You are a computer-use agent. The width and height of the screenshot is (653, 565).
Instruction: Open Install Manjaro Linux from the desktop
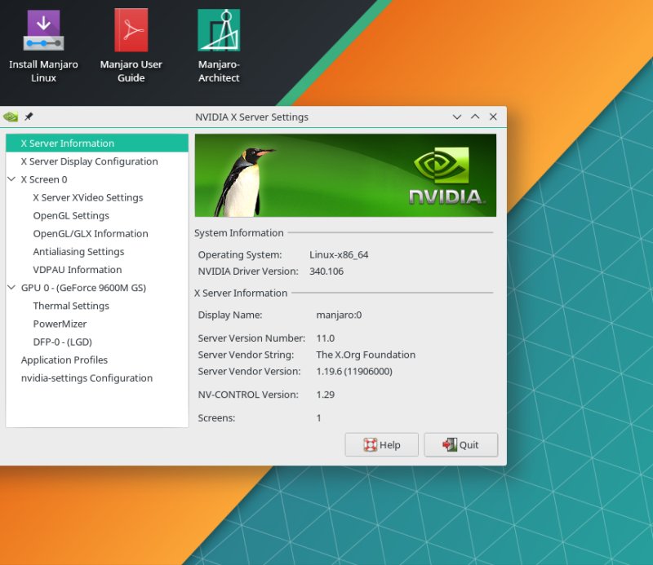click(43, 33)
